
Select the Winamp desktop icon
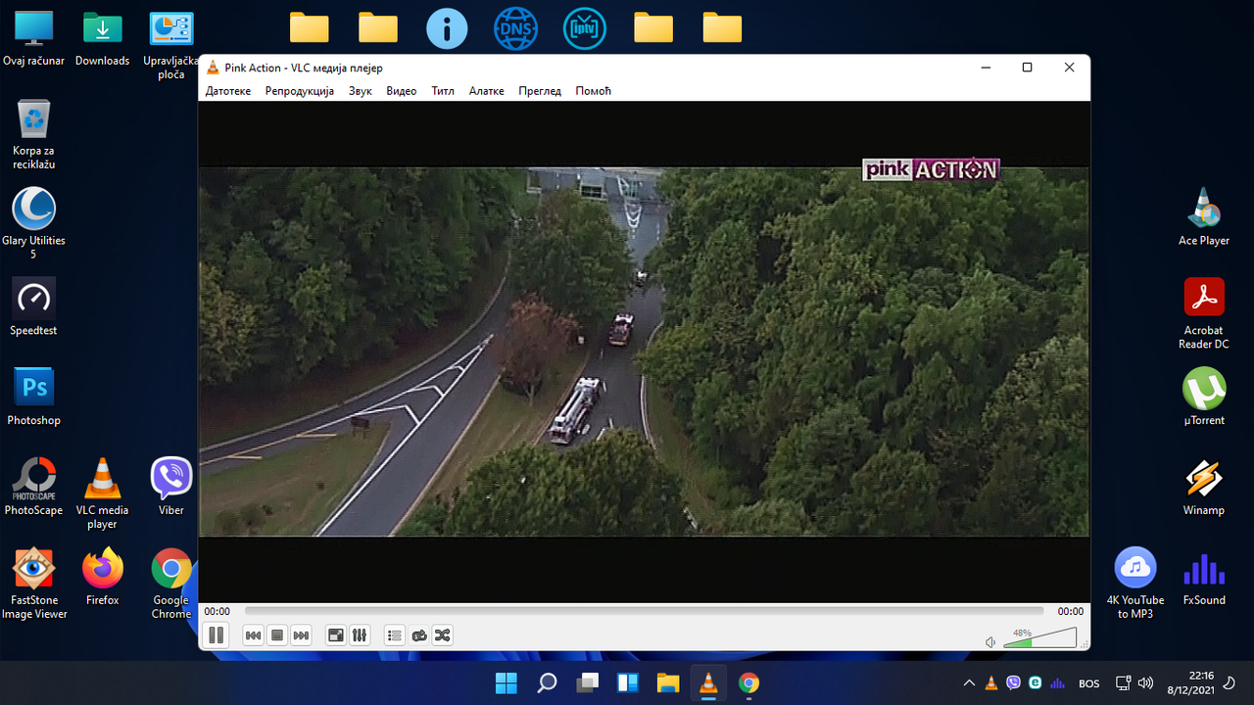coord(1204,487)
